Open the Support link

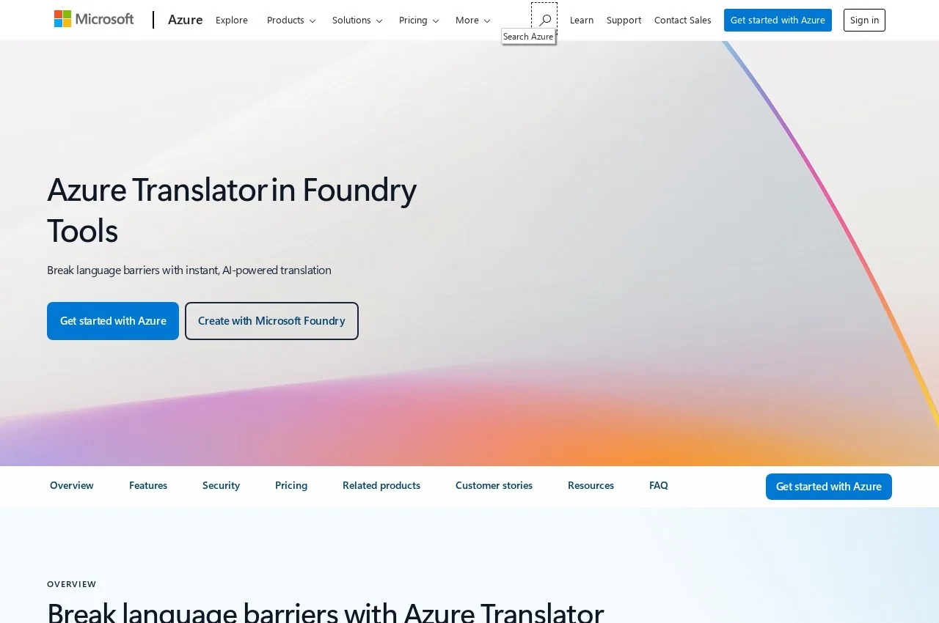coord(624,20)
